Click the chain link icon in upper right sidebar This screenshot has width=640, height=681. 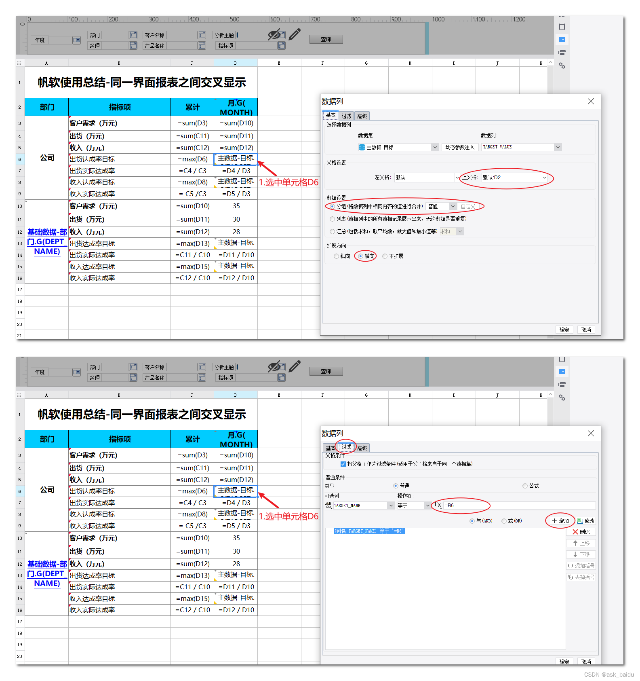tap(562, 66)
